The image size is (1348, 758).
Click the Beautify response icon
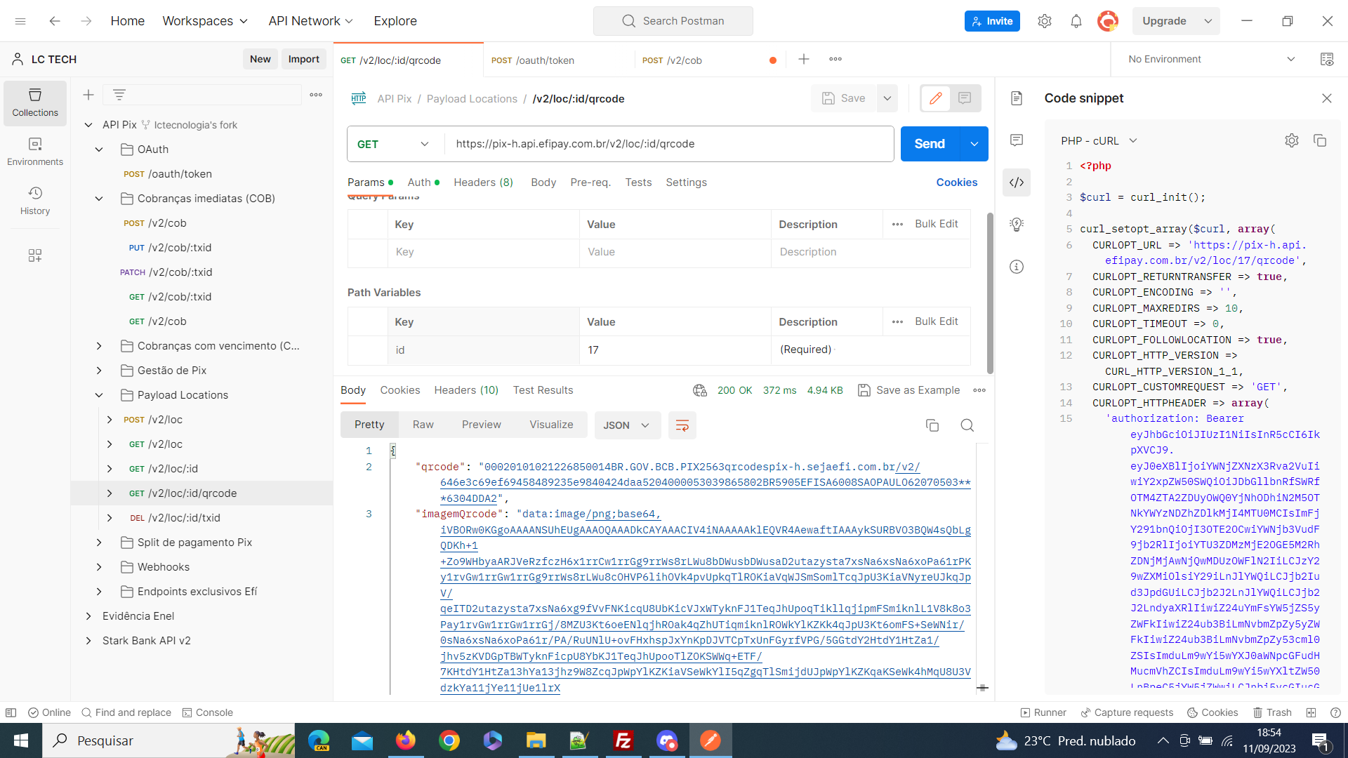682,425
